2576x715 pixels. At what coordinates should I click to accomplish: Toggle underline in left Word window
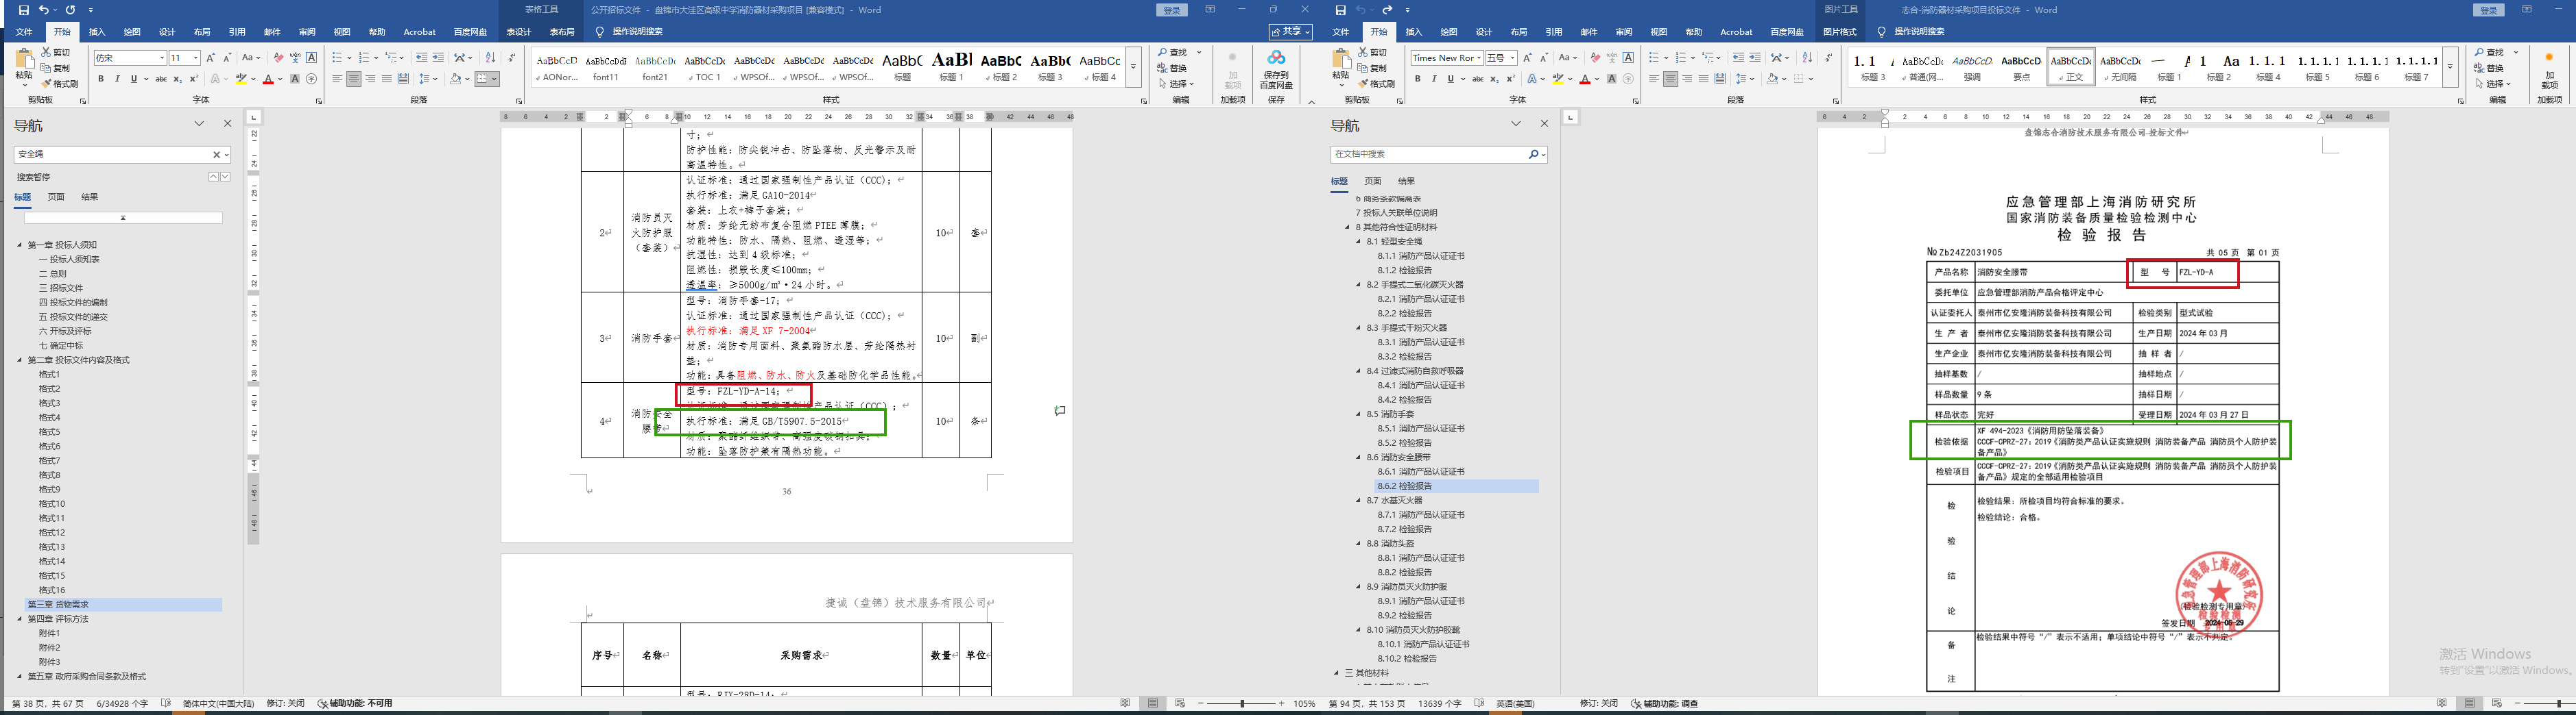[133, 79]
